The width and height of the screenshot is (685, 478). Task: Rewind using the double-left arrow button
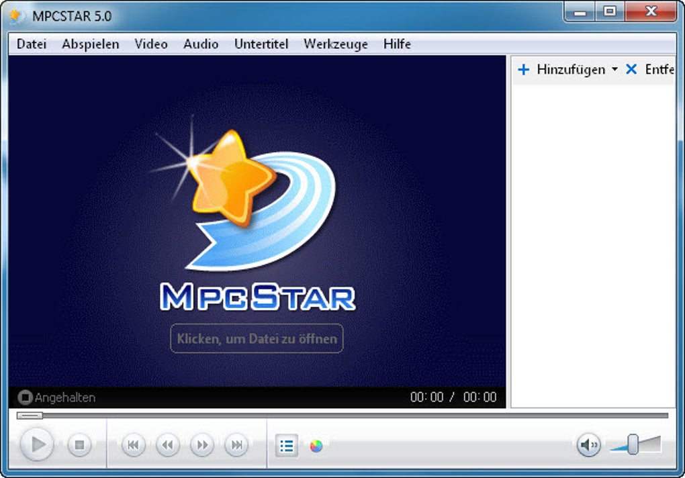168,445
